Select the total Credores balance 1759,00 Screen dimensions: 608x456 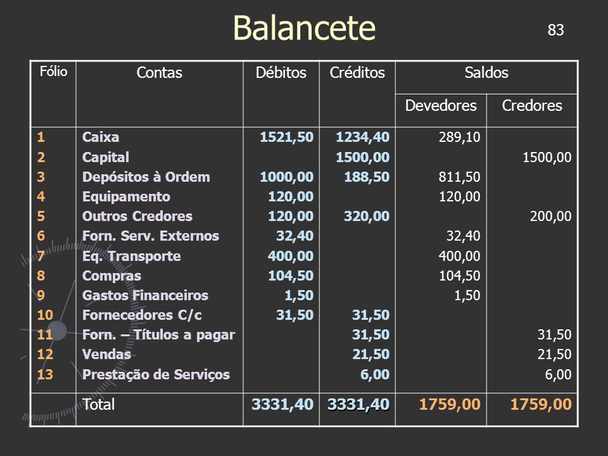tap(541, 405)
